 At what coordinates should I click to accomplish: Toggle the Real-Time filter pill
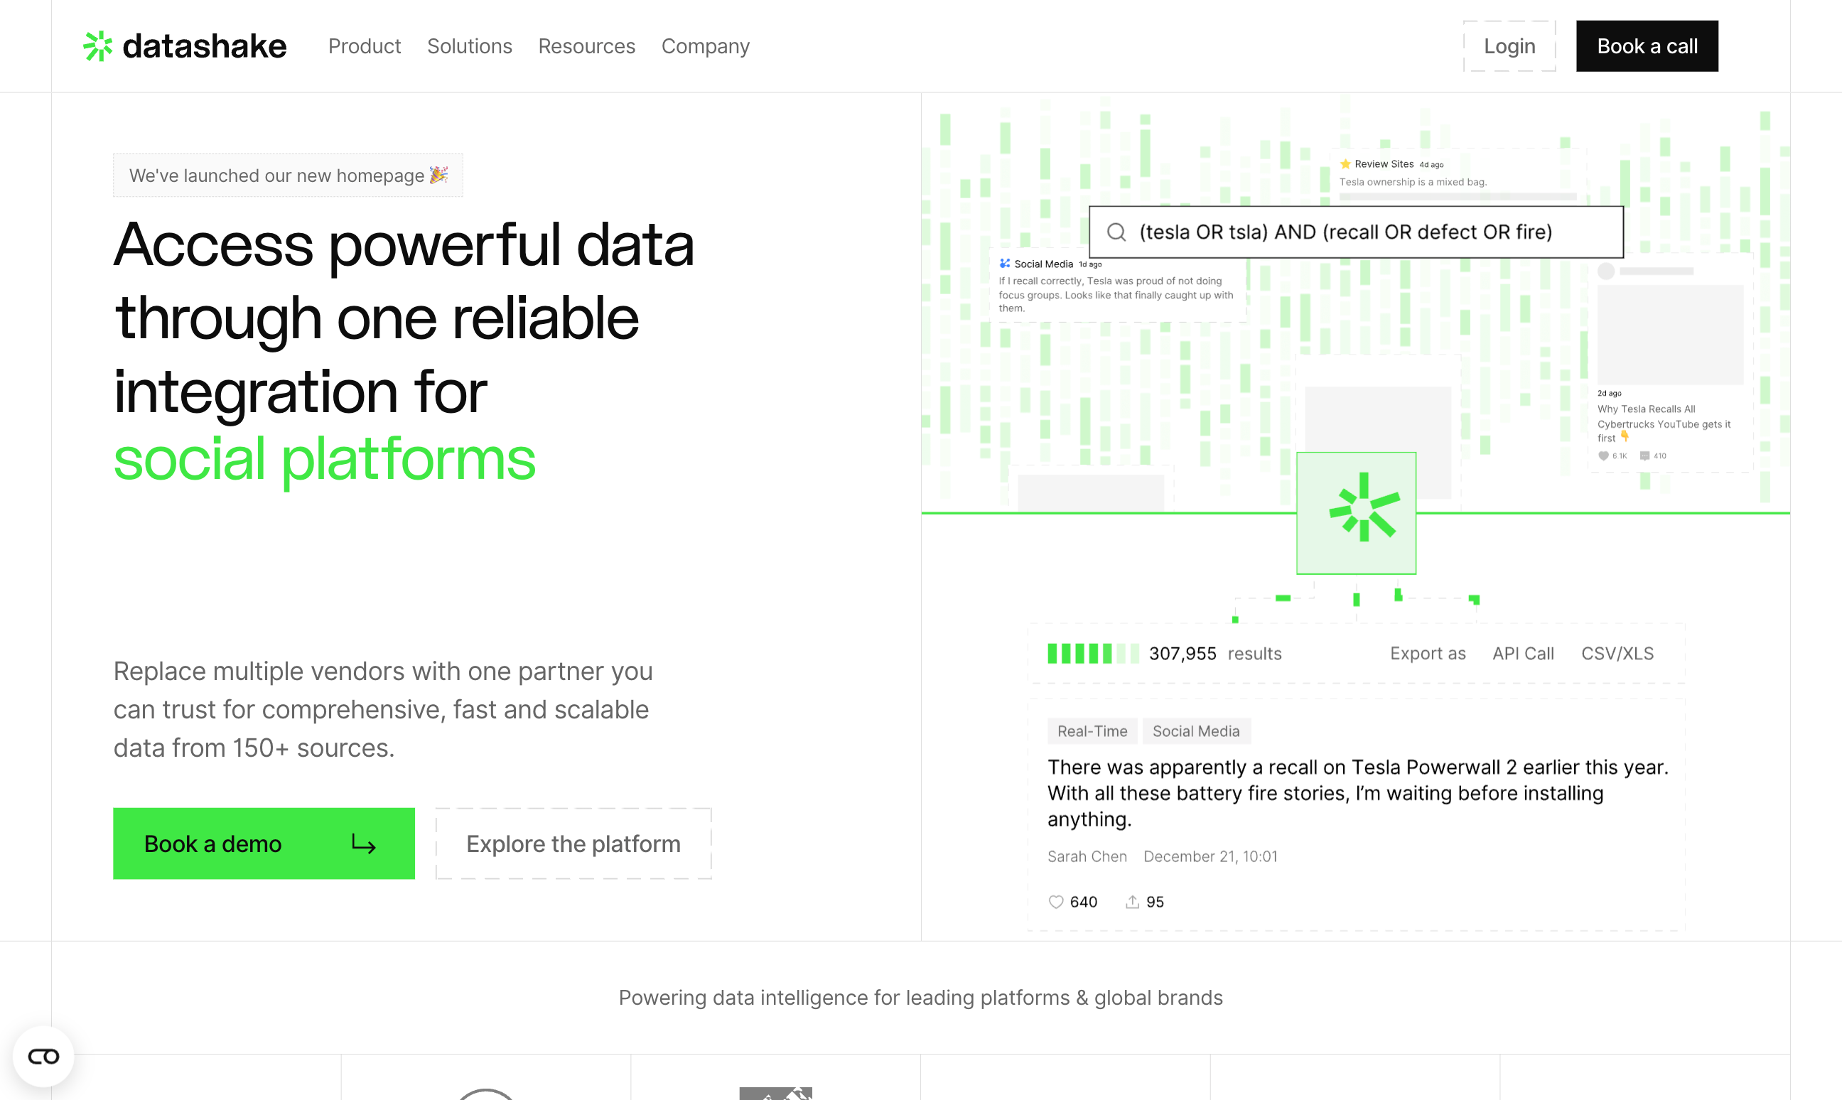[x=1092, y=731]
